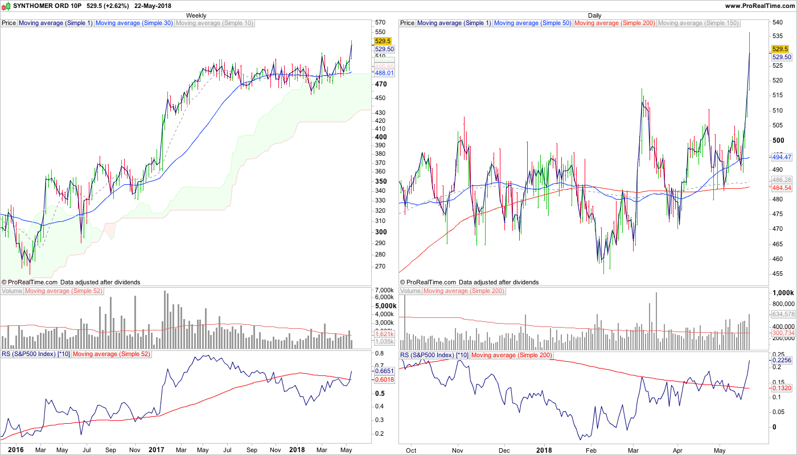797x455 pixels.
Task: Select Moving average (Simple 1) on Daily chart
Action: pos(454,23)
